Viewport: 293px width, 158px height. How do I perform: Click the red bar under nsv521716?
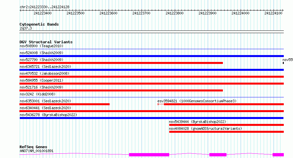(x=121, y=90)
